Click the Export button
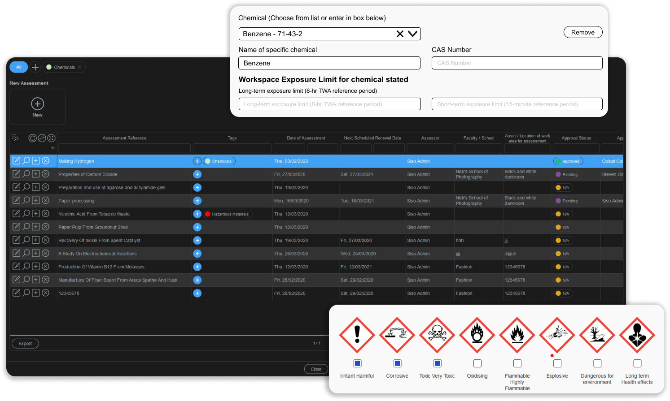Screen dimensions: 670x401 [x=25, y=344]
